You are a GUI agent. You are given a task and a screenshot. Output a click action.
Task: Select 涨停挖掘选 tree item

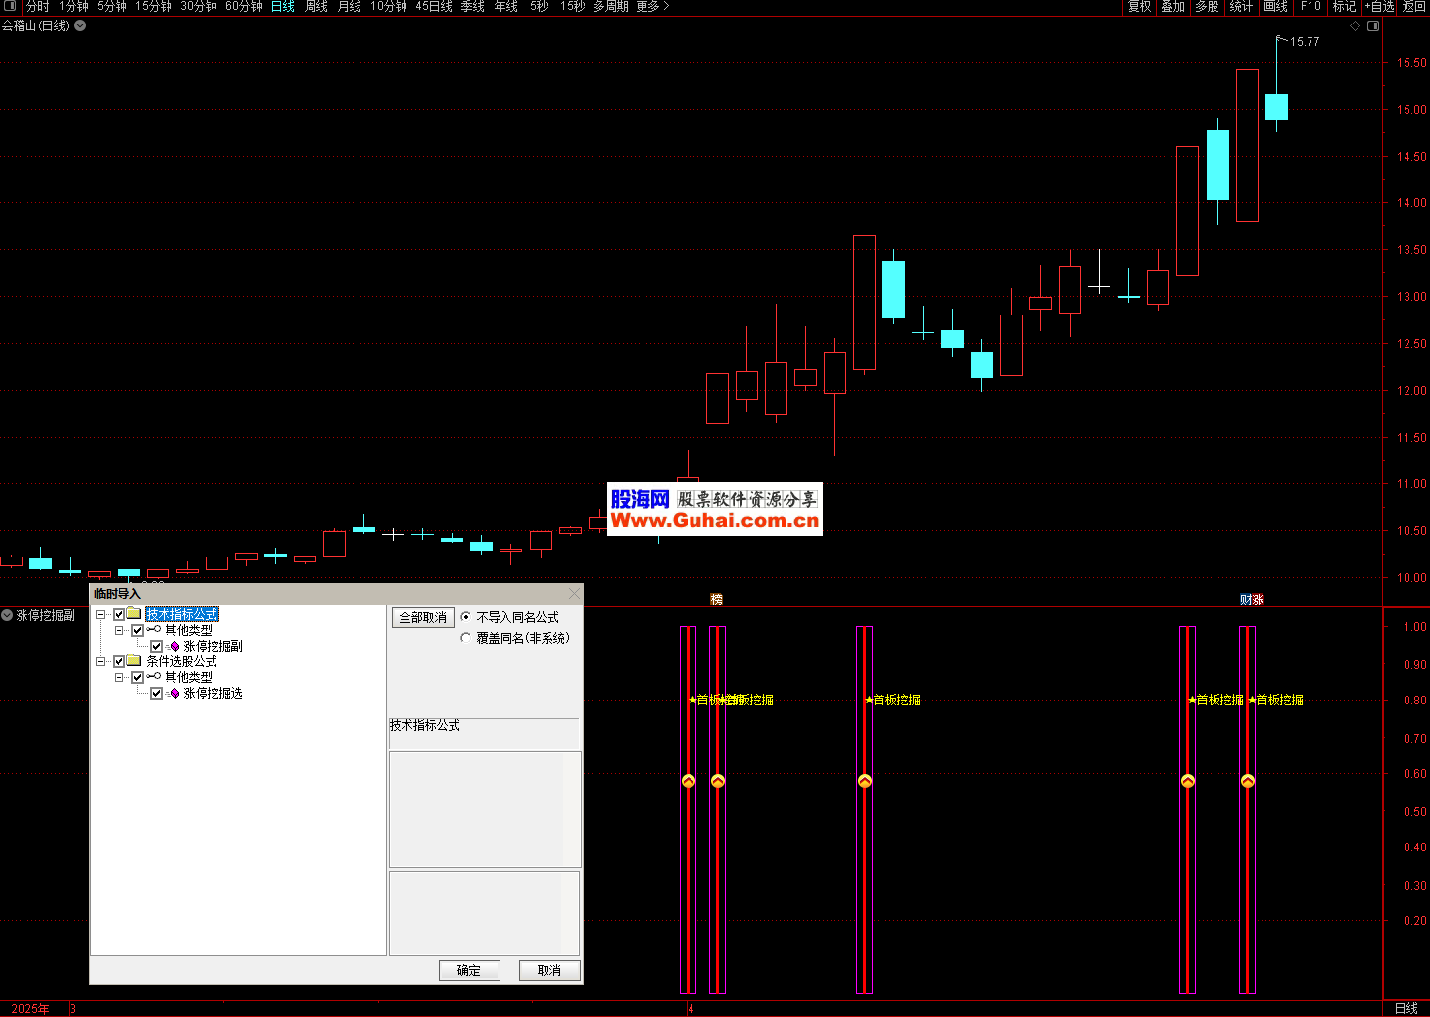pos(213,693)
